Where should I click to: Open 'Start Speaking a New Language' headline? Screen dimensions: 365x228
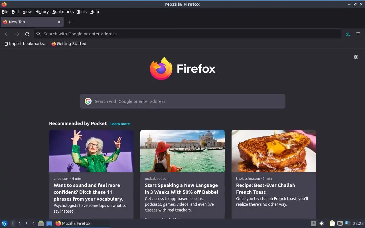[x=182, y=189]
